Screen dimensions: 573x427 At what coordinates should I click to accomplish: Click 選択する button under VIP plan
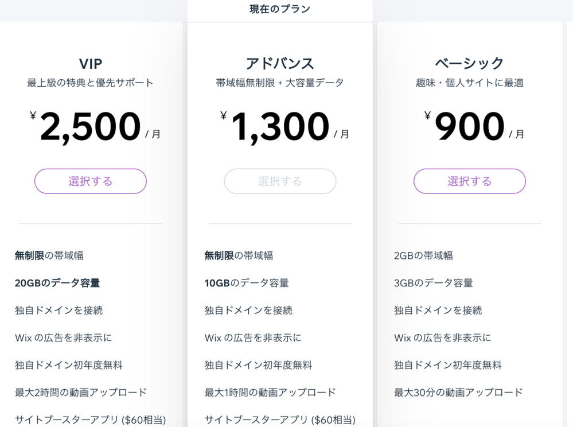[x=90, y=181]
